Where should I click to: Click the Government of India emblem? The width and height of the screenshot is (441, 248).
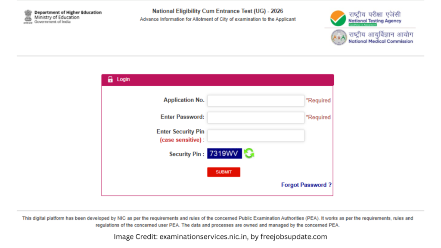[x=28, y=17]
